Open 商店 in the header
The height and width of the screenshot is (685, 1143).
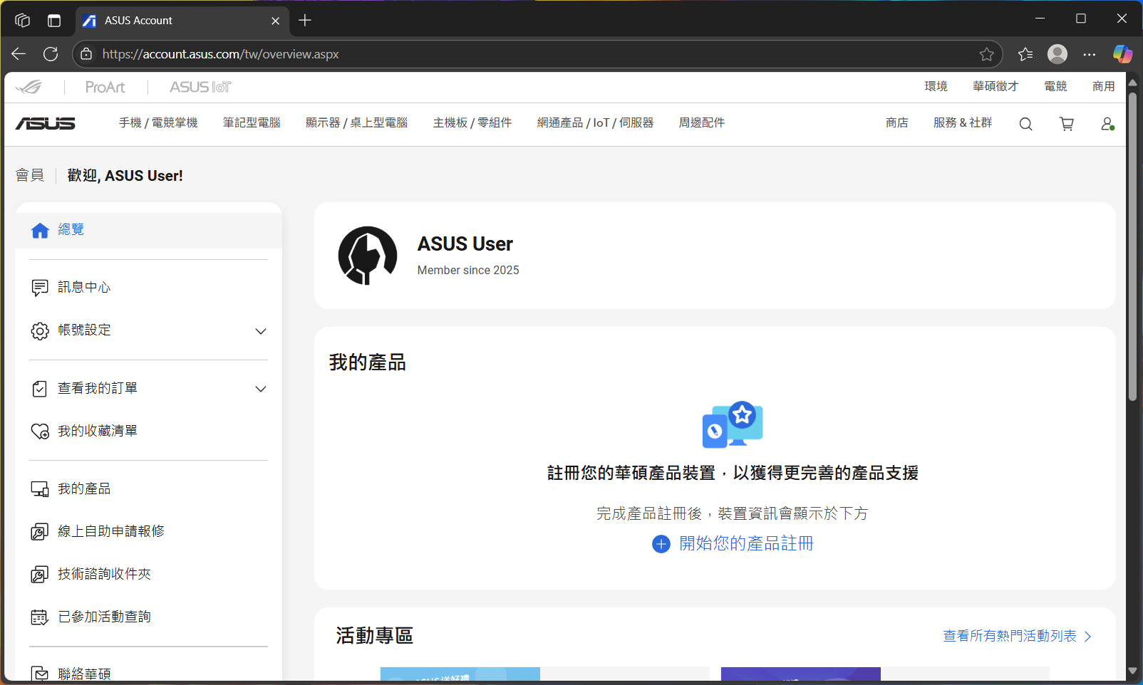pyautogui.click(x=897, y=123)
